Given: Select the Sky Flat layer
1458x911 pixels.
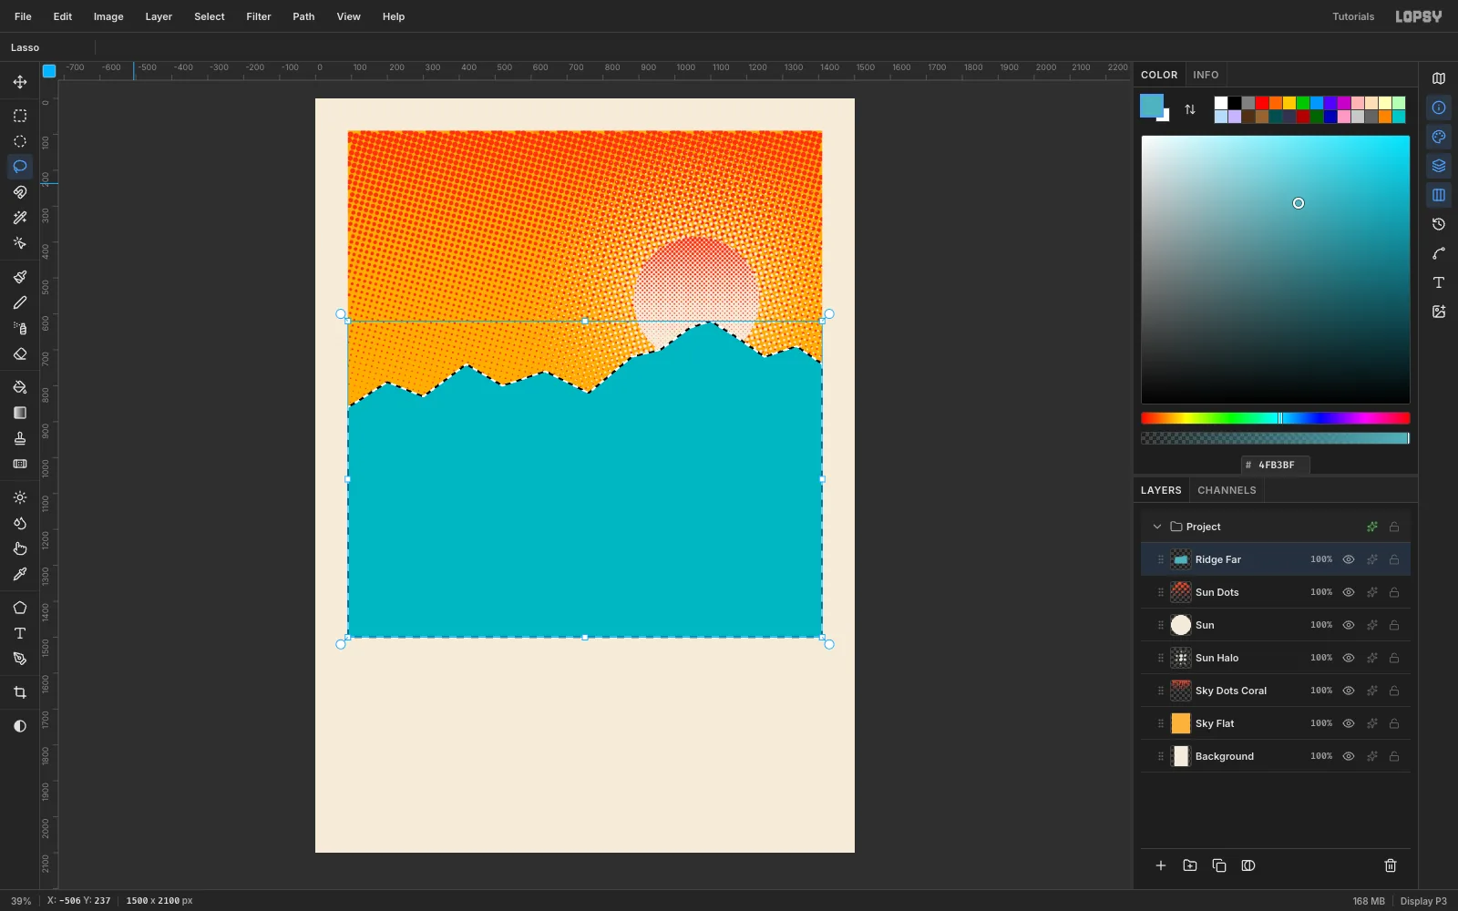Looking at the screenshot, I should (1276, 723).
